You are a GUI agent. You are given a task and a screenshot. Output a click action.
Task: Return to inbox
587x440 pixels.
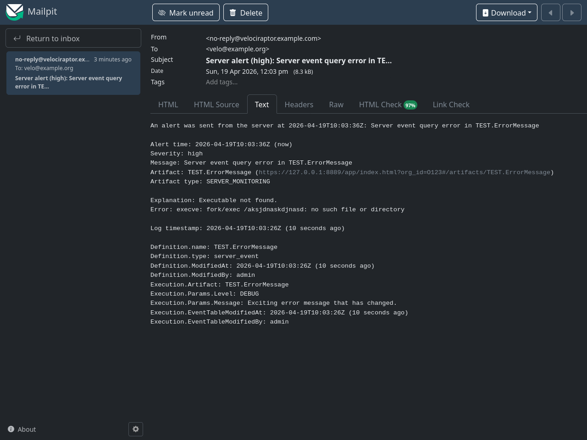pyautogui.click(x=73, y=38)
